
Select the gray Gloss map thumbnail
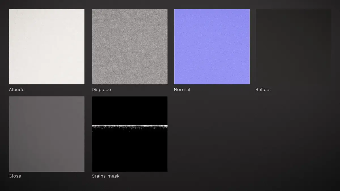click(47, 134)
